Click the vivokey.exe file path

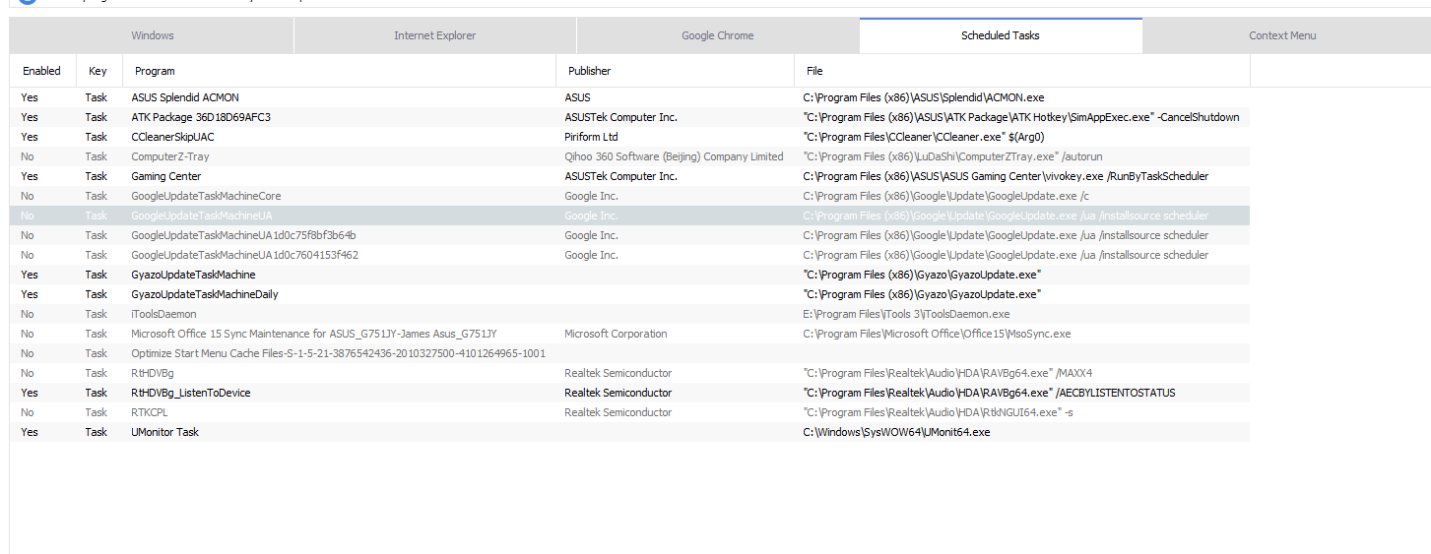tap(1006, 176)
